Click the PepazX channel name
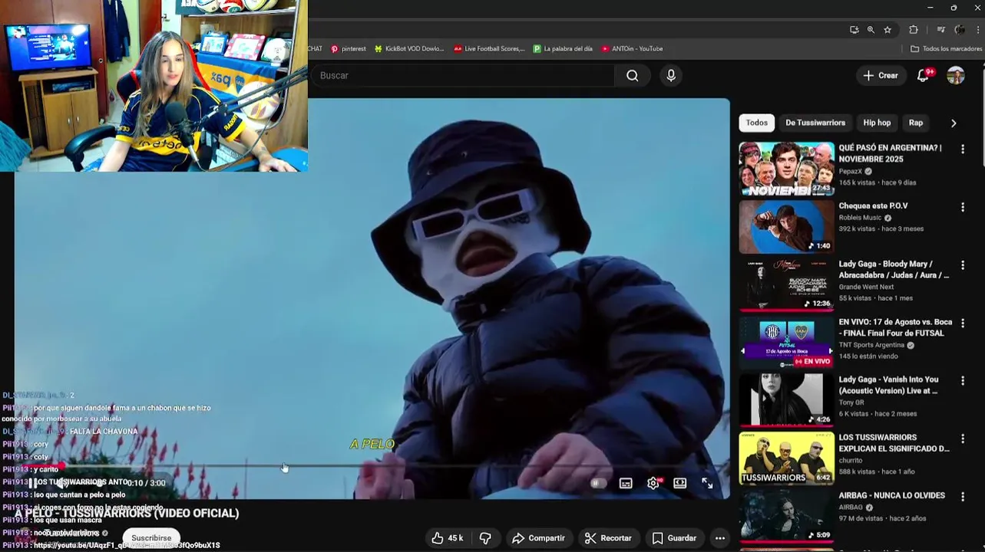 (x=851, y=171)
